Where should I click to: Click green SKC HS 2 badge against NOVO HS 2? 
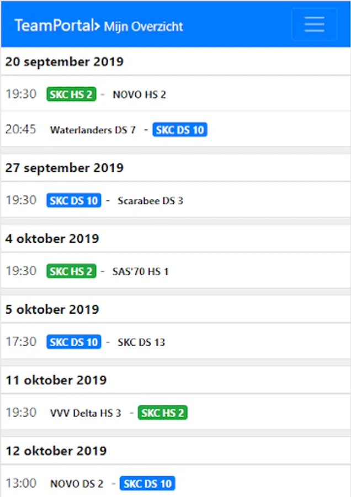point(71,94)
